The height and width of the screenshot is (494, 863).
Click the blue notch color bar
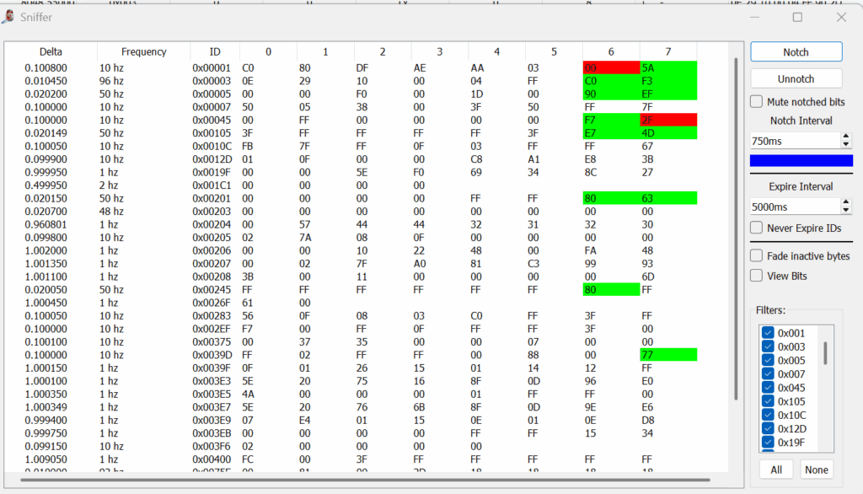click(x=801, y=160)
